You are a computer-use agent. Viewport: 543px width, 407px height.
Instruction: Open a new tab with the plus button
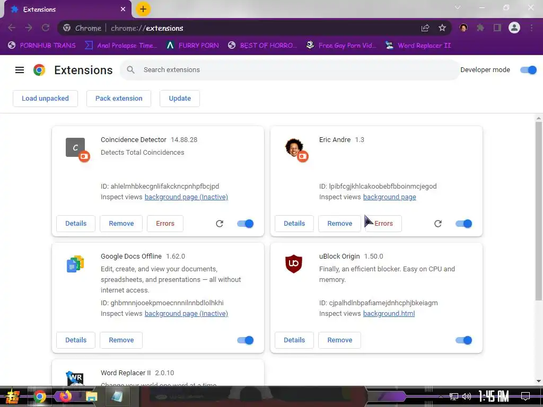[x=143, y=9]
